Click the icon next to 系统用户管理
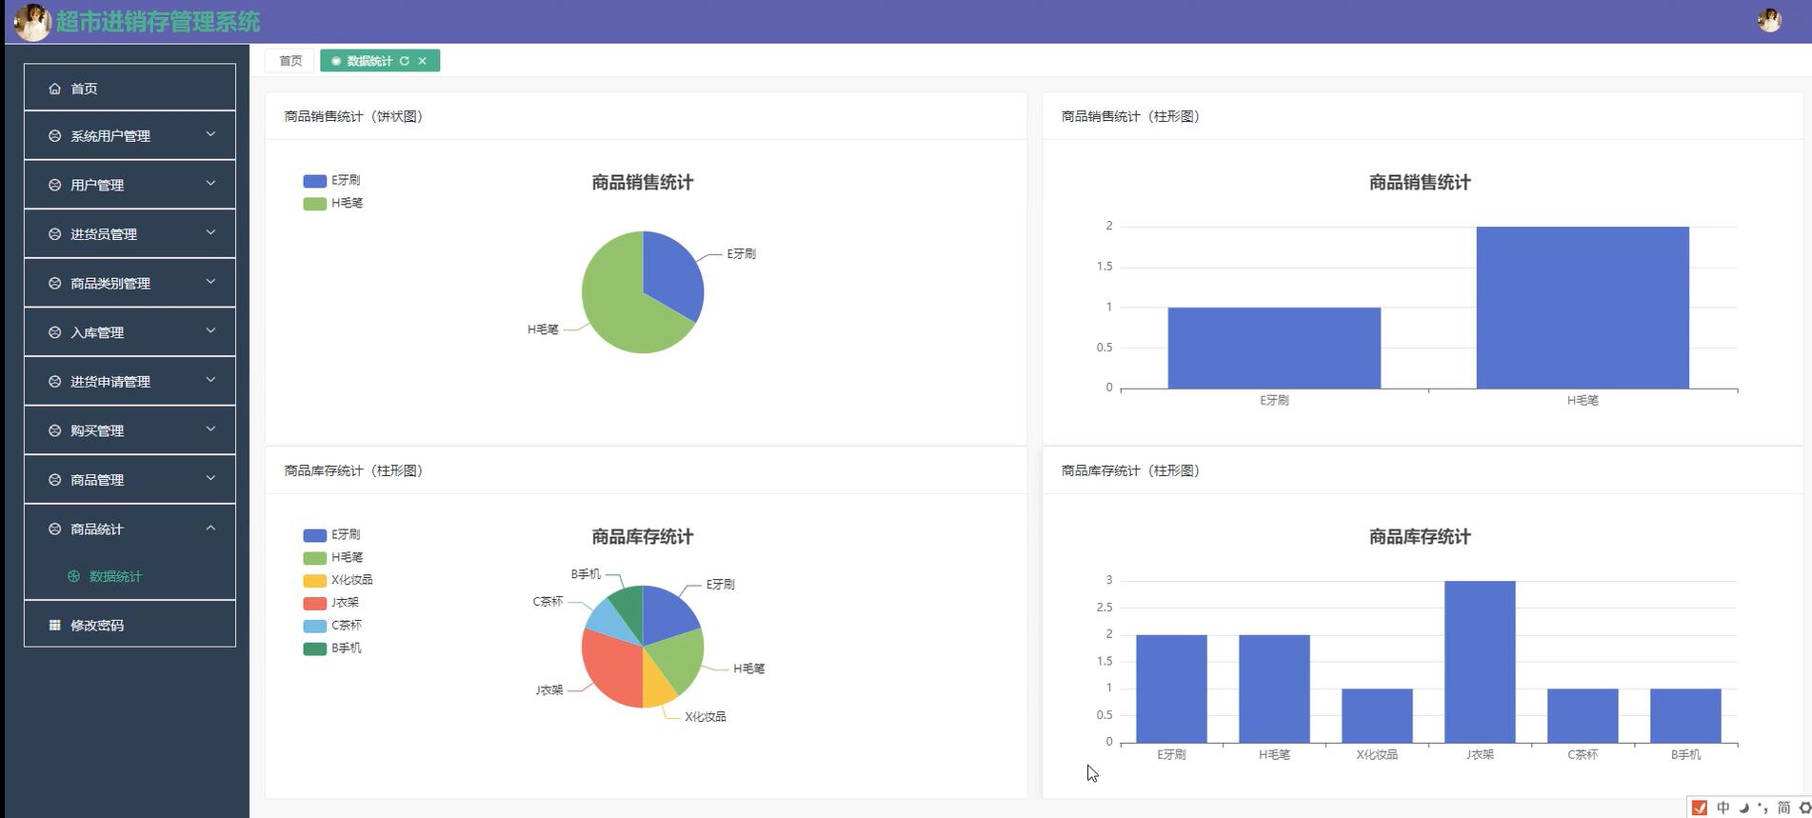 pos(54,136)
